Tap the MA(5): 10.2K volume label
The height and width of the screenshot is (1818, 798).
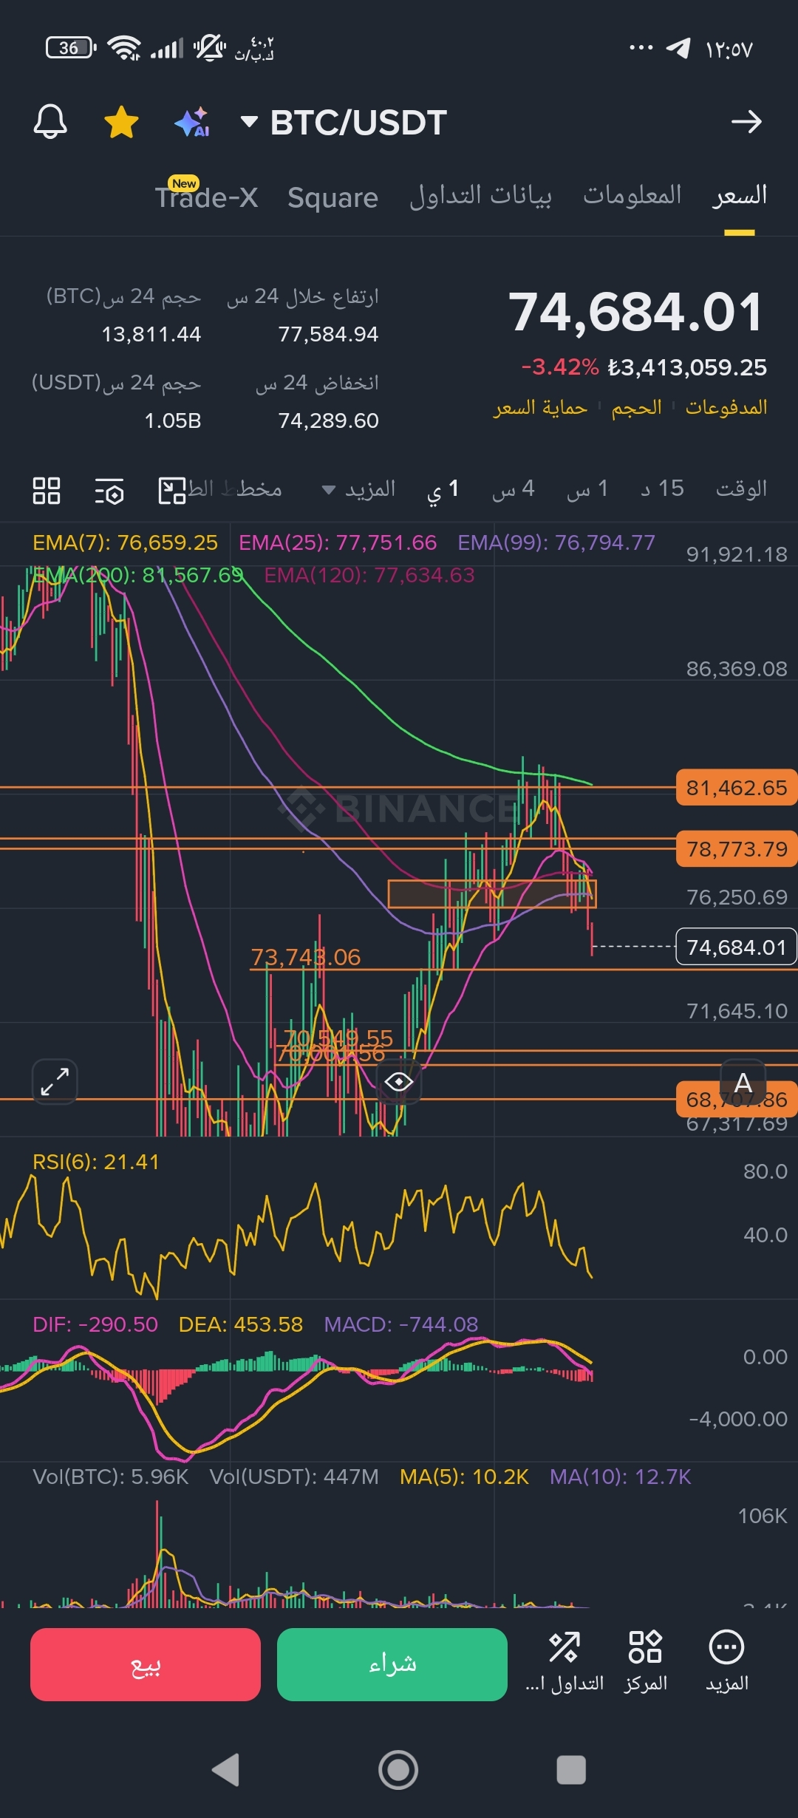(464, 1477)
